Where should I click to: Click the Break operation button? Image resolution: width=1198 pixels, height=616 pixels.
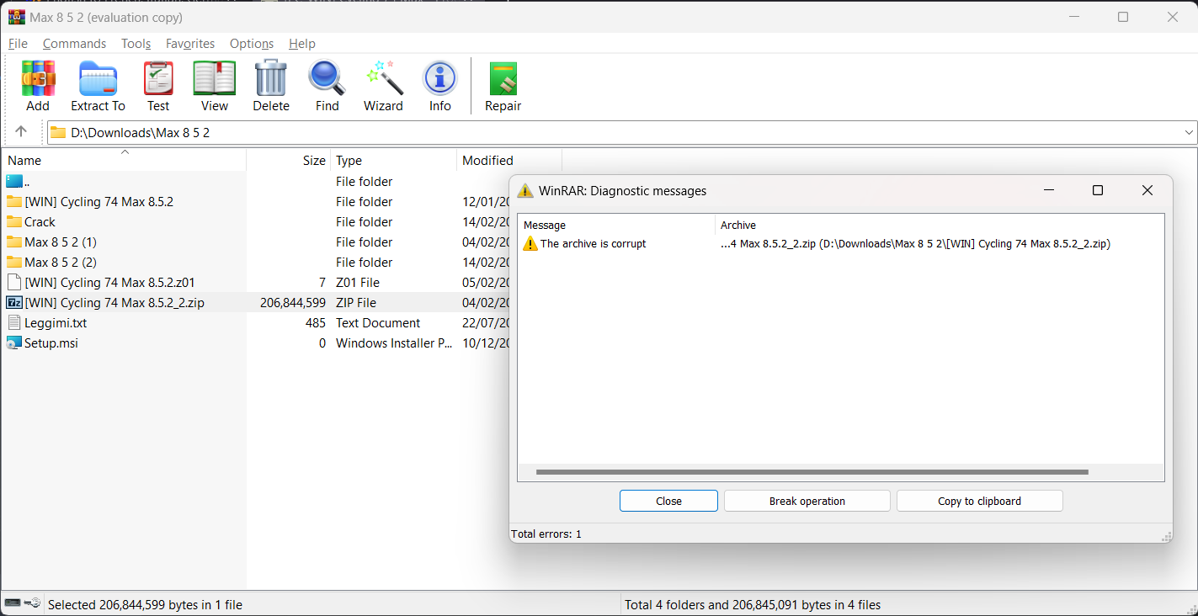click(x=807, y=501)
